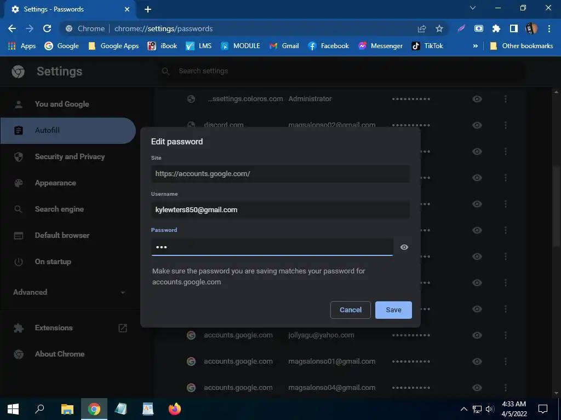Open the Messenger bookmark
Image resolution: width=561 pixels, height=420 pixels.
point(380,46)
